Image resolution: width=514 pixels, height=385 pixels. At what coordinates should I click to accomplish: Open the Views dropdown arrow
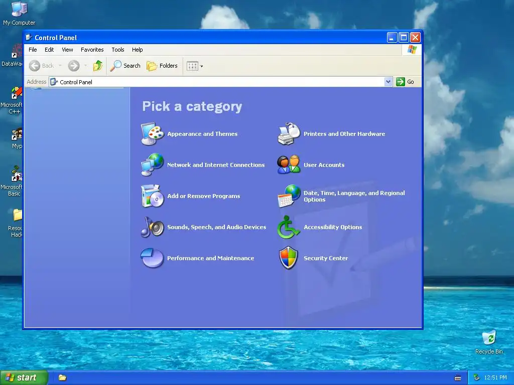(202, 66)
